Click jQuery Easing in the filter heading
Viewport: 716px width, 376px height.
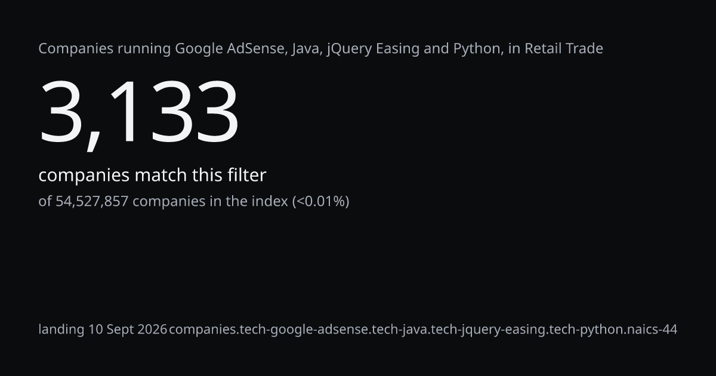pos(374,50)
